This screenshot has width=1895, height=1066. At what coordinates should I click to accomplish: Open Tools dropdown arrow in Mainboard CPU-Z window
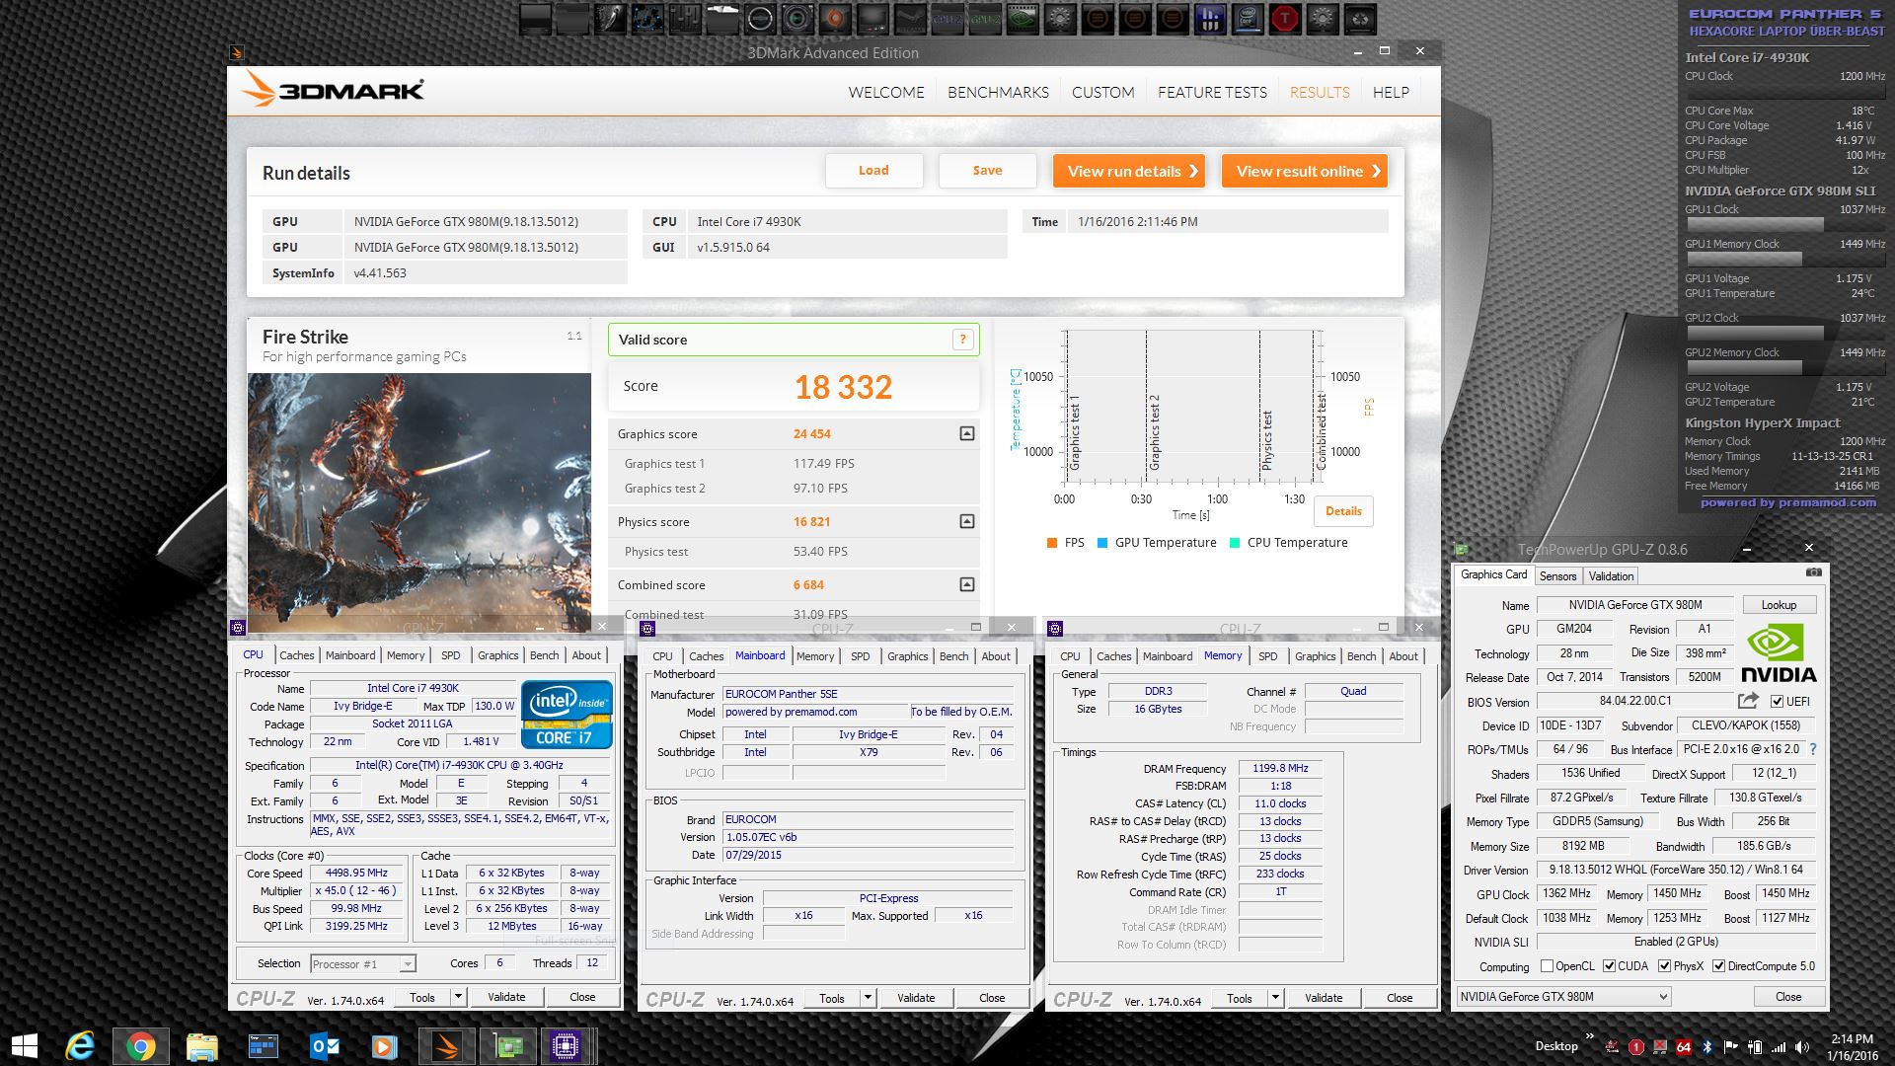click(868, 998)
